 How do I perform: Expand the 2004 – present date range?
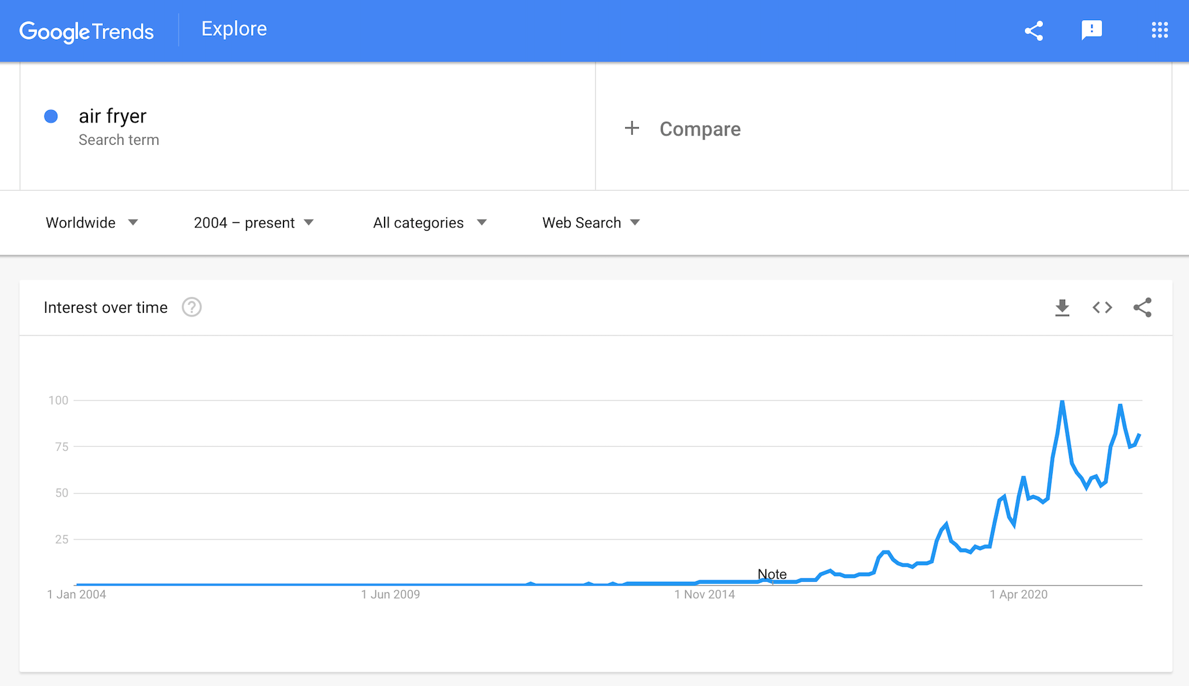click(254, 223)
